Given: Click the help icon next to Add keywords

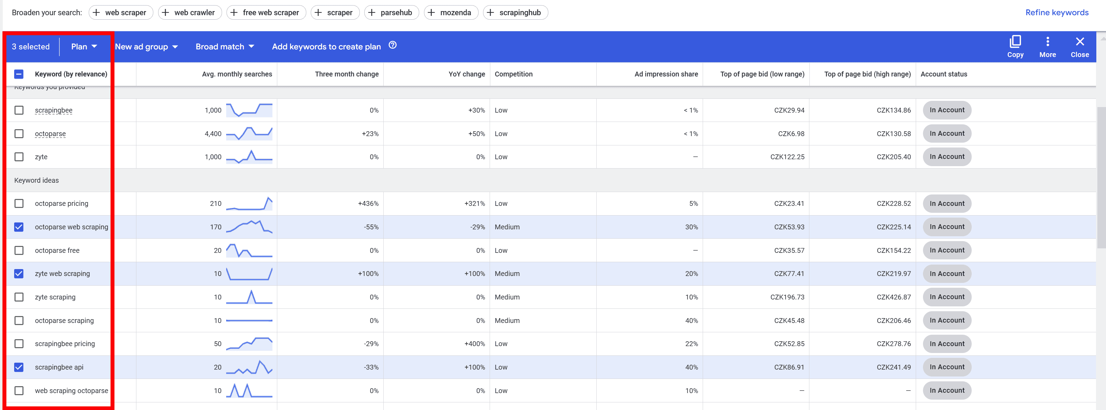Looking at the screenshot, I should tap(392, 45).
